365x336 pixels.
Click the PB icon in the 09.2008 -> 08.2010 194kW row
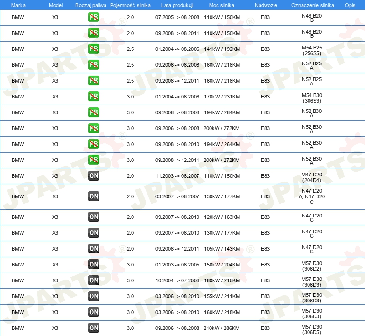[x=93, y=144]
